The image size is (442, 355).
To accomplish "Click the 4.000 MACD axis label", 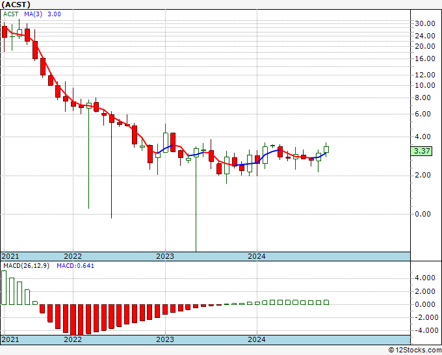I will pyautogui.click(x=425, y=278).
